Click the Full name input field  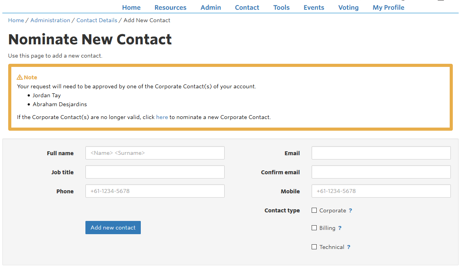tap(155, 153)
